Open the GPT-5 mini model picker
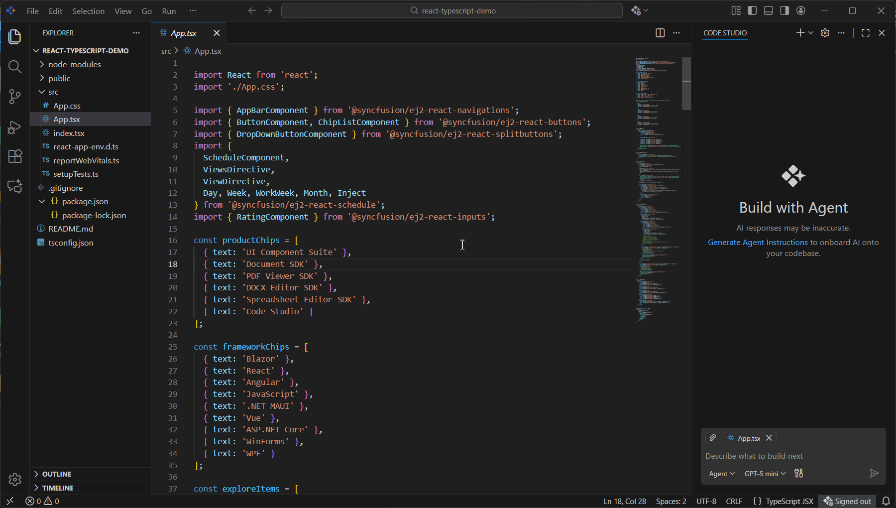Viewport: 896px width, 508px height. [x=765, y=474]
